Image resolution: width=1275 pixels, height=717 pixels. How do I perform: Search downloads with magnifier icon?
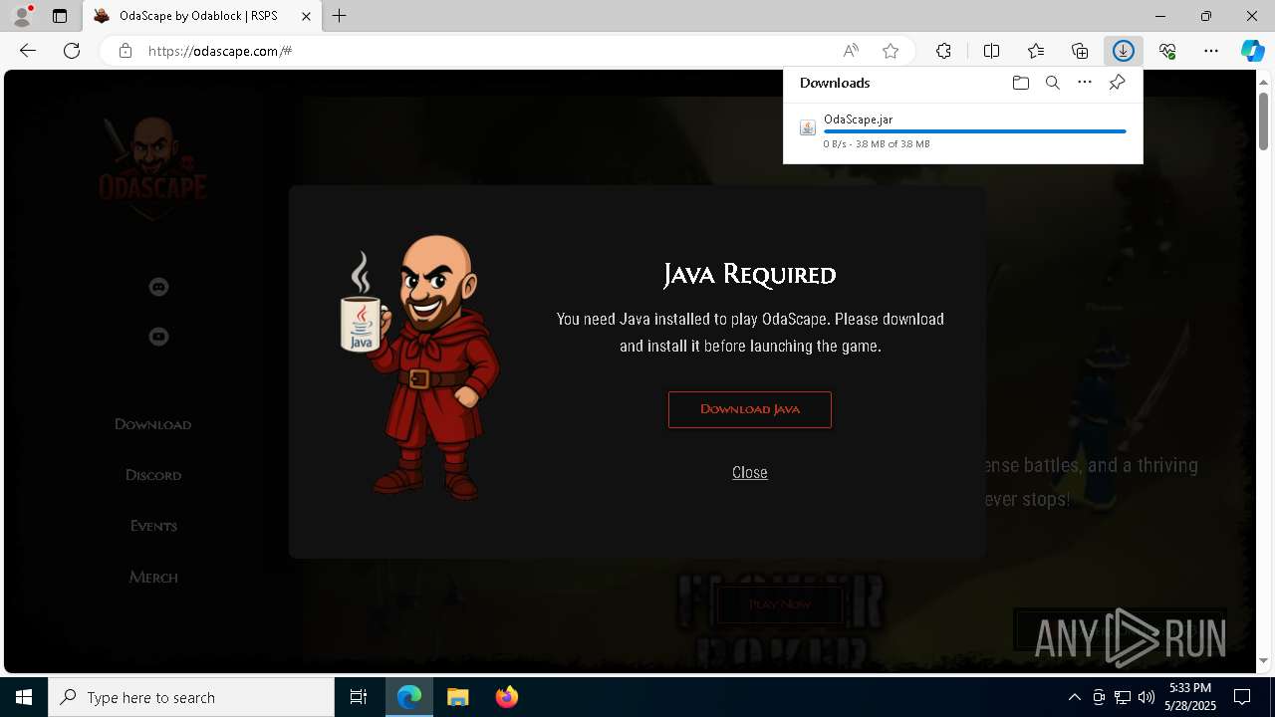pos(1052,83)
